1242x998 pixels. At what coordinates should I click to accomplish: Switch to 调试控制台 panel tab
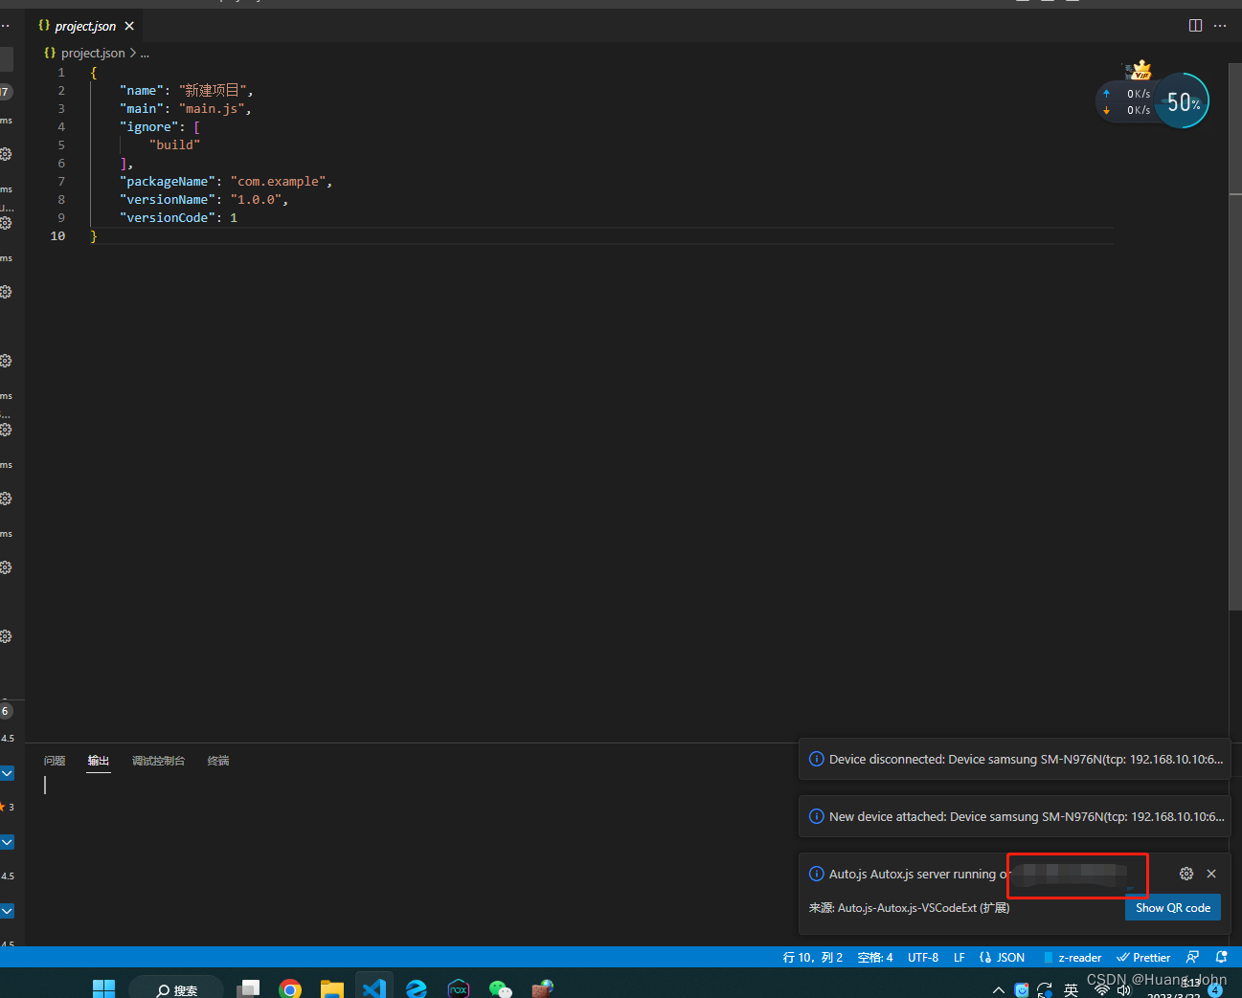[158, 761]
